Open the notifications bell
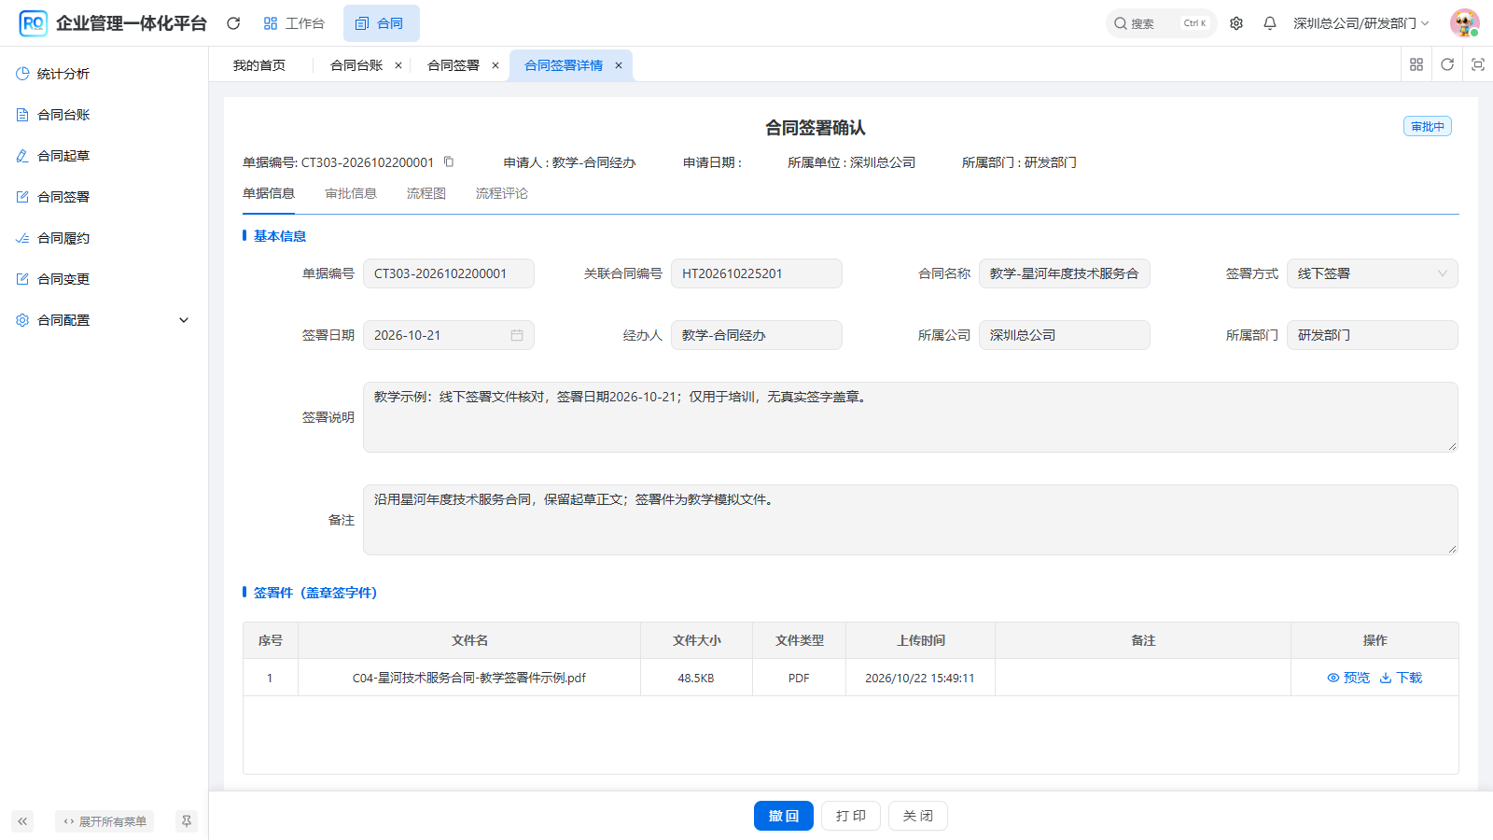 (x=1270, y=23)
